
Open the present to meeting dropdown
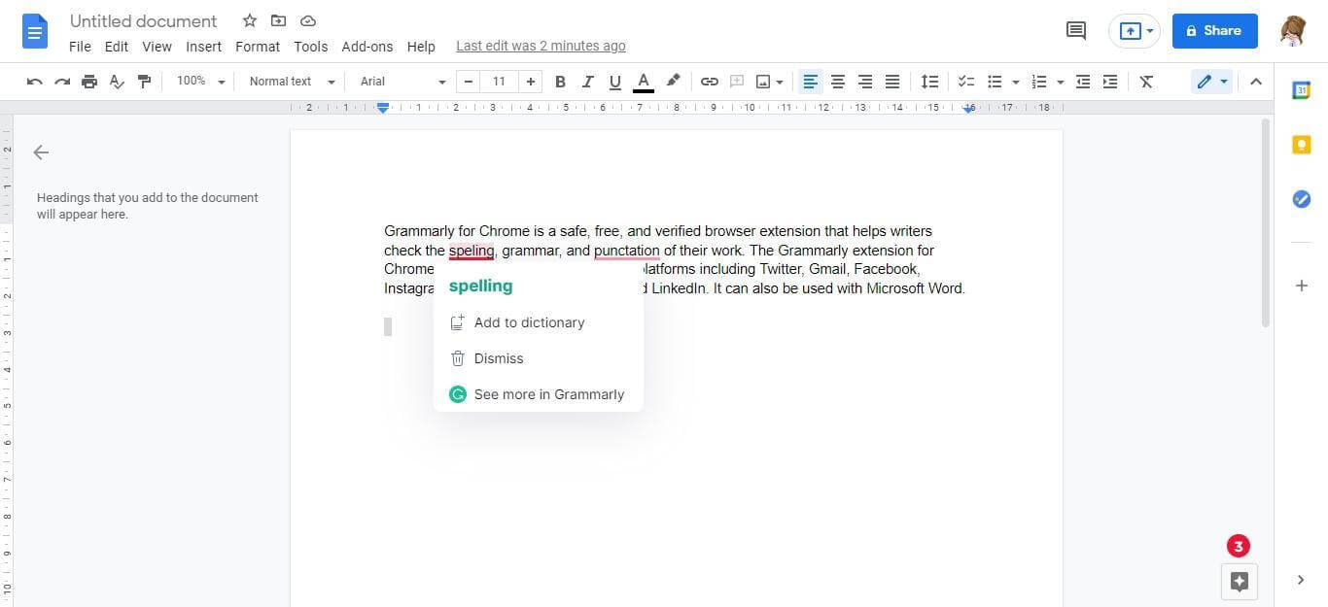point(1134,31)
